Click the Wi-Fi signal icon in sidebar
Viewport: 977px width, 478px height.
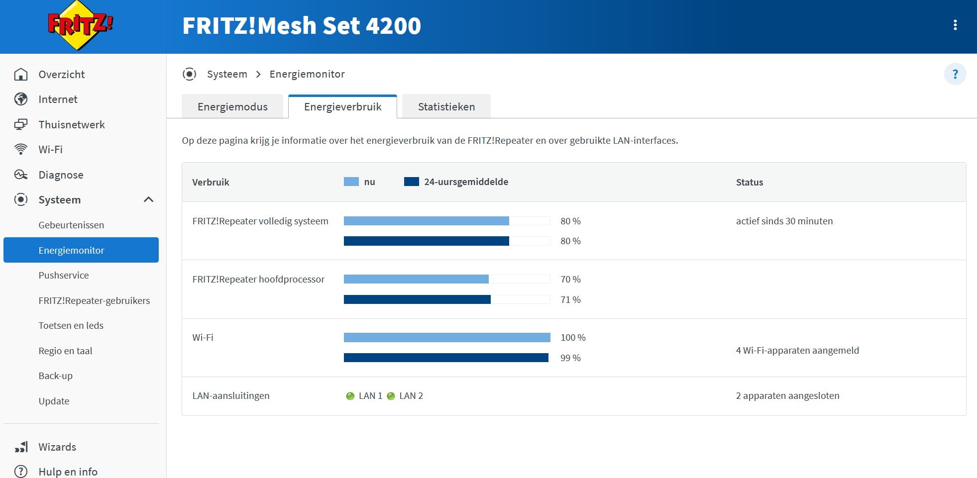point(21,149)
